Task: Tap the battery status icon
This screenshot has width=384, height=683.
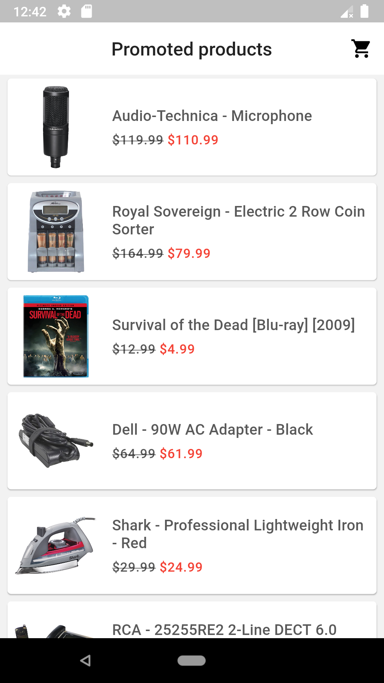Action: [364, 11]
